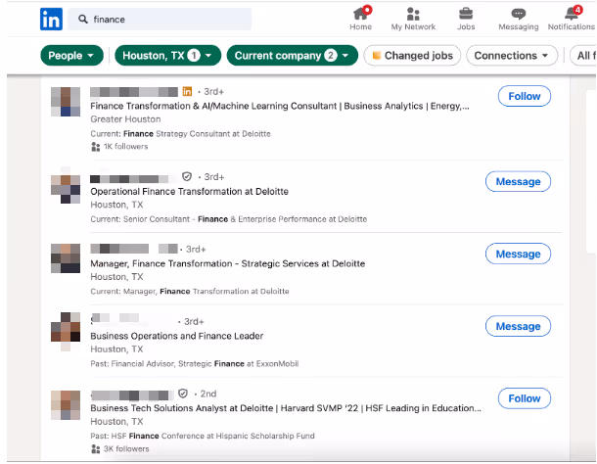Click verification shield on Operational Finance Transformation result
Screen dimensions: 597x464
coord(187,176)
